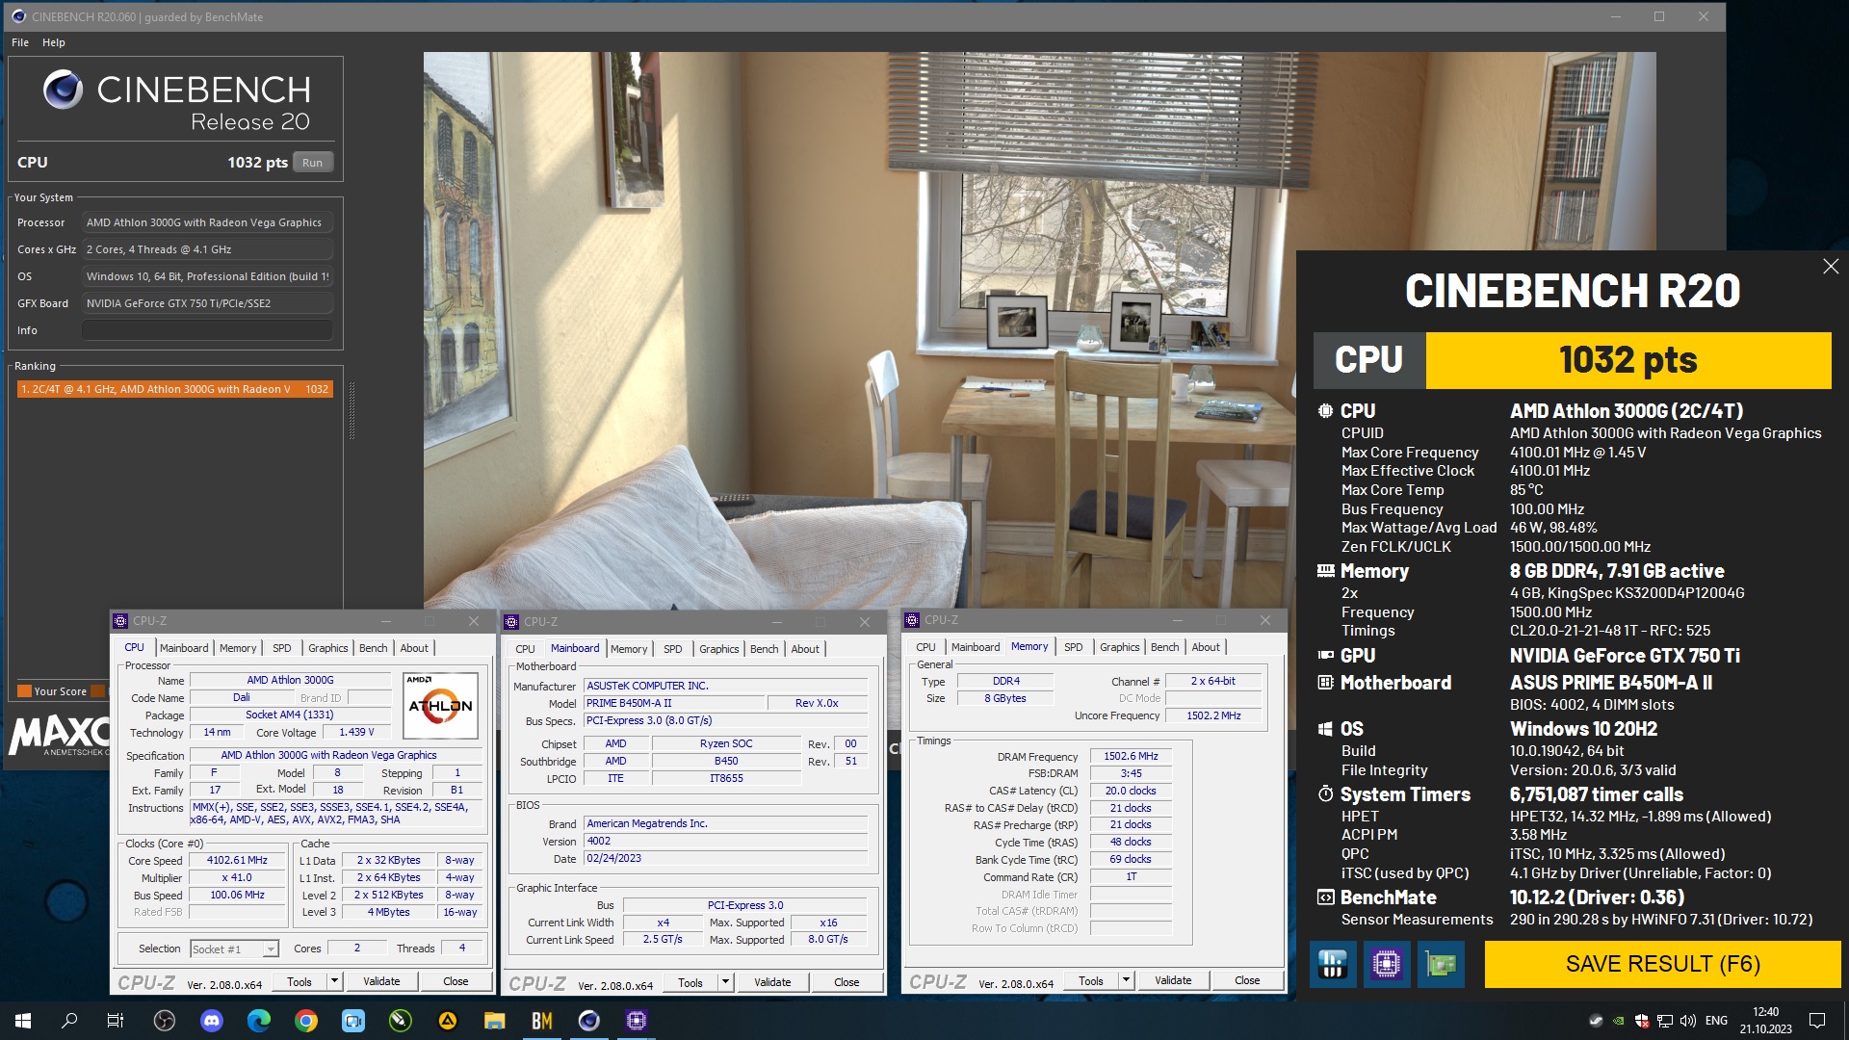Open OBS Studio from the taskbar

(165, 1021)
